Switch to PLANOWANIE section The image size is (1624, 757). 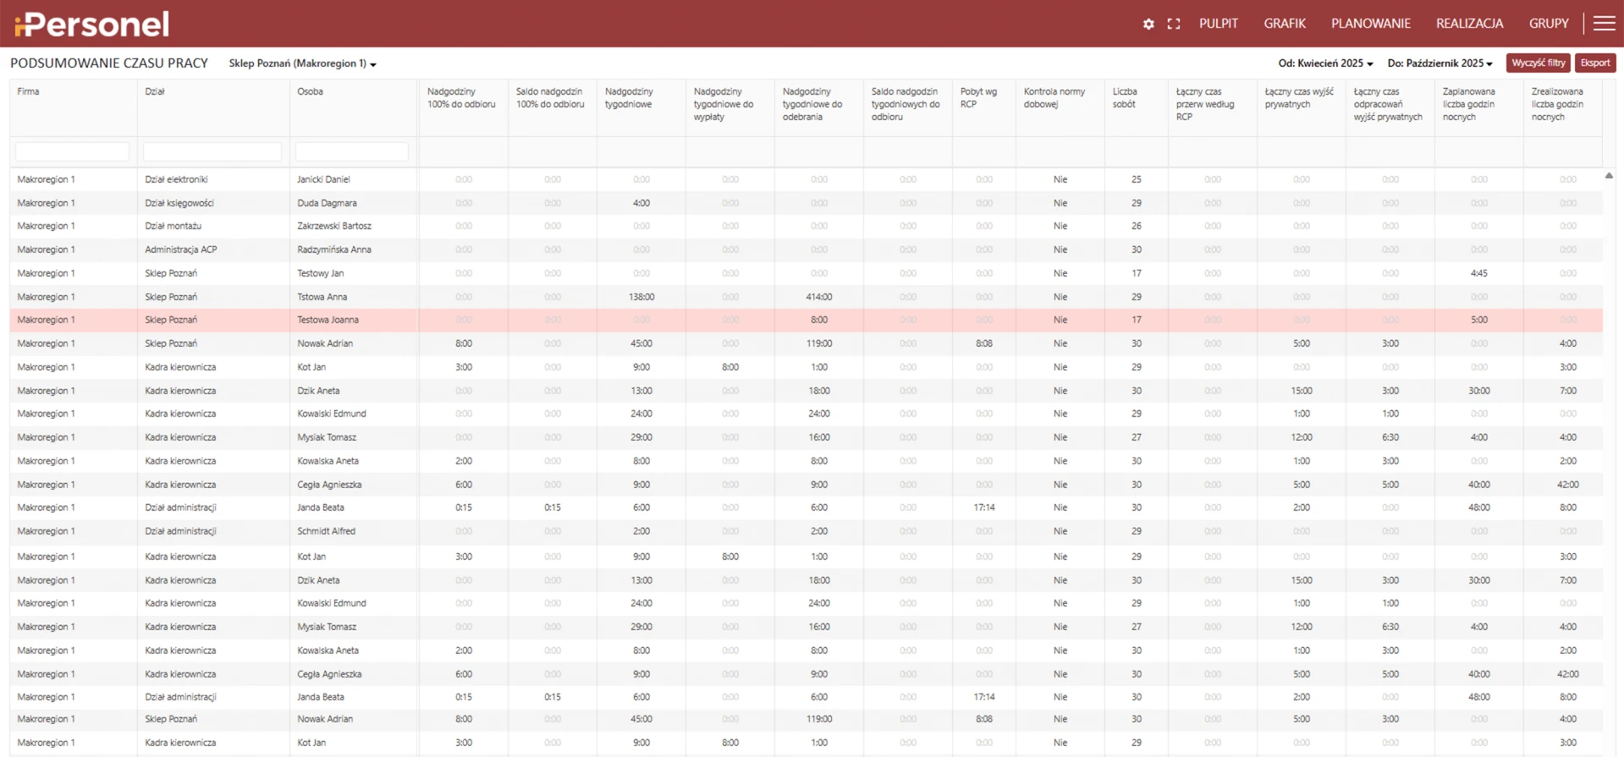click(x=1370, y=24)
